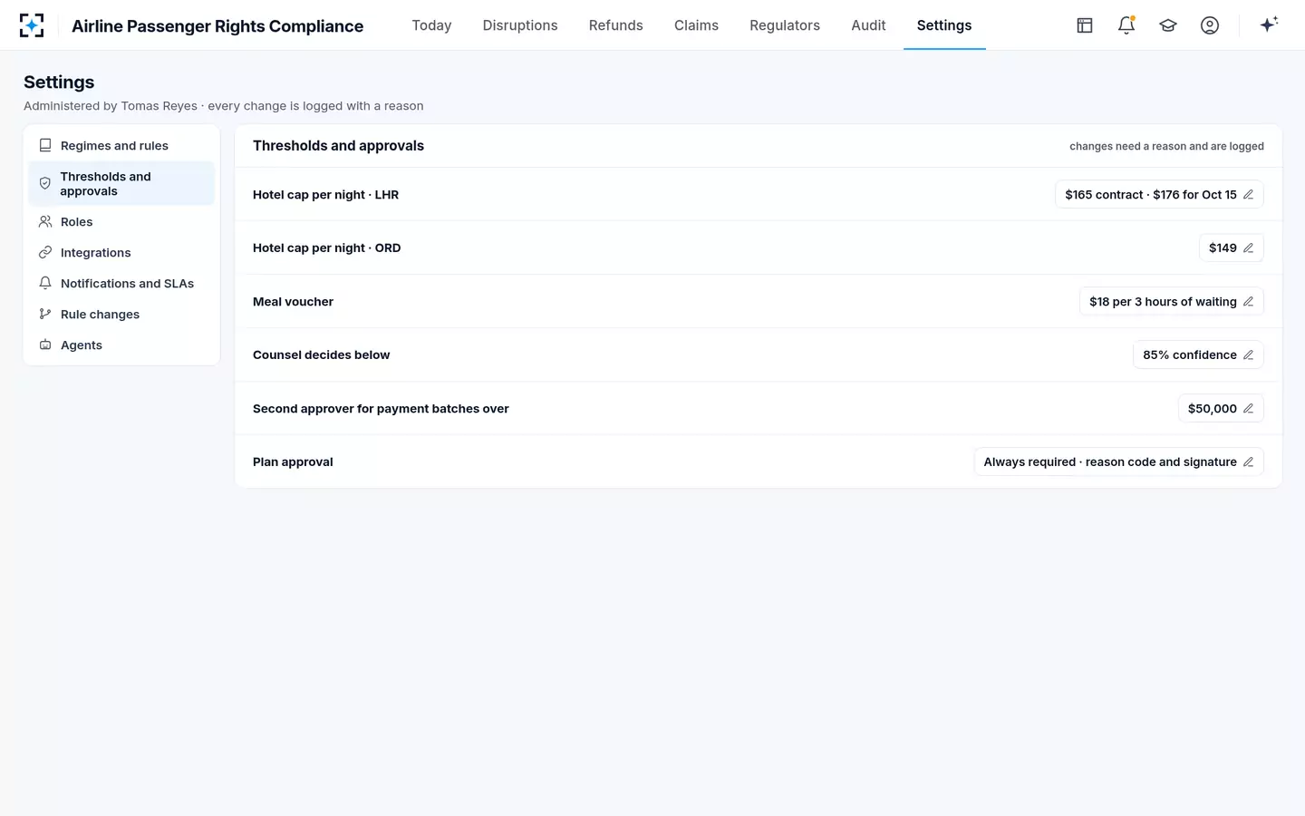Click the Airline Passenger Rights Compliance title

coord(217,26)
